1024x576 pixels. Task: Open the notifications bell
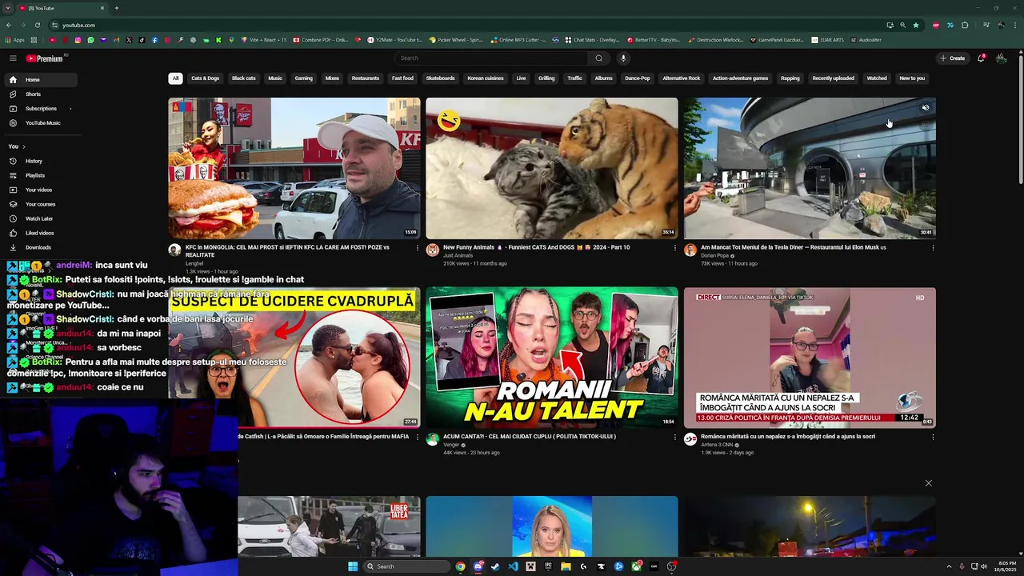(x=981, y=58)
